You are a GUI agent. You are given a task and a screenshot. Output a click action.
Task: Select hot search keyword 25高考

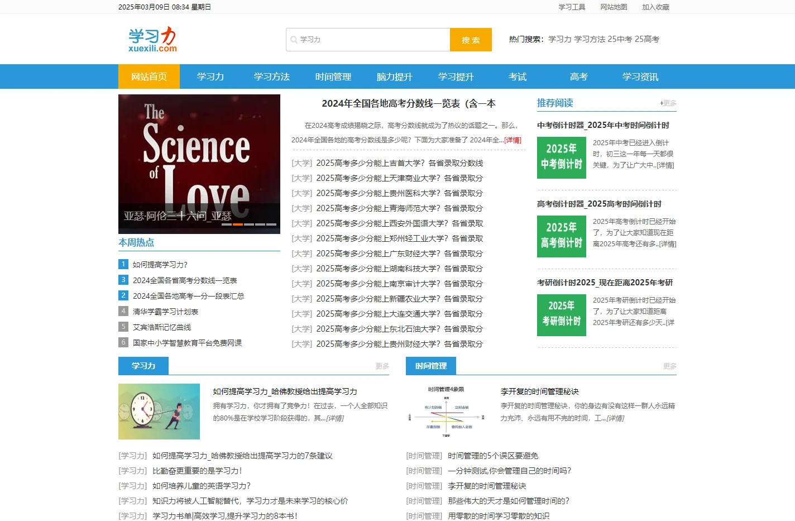click(x=647, y=39)
